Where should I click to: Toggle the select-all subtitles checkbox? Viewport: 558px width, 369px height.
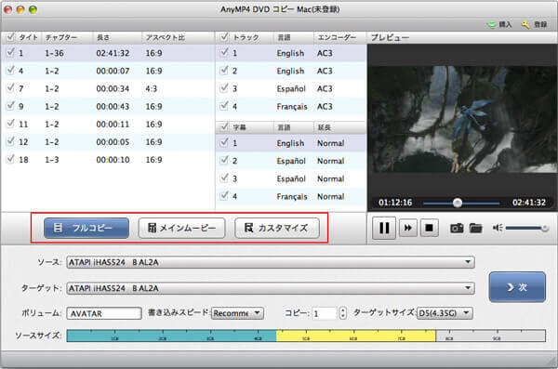224,126
